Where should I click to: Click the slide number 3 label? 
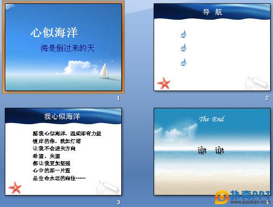click(118, 202)
